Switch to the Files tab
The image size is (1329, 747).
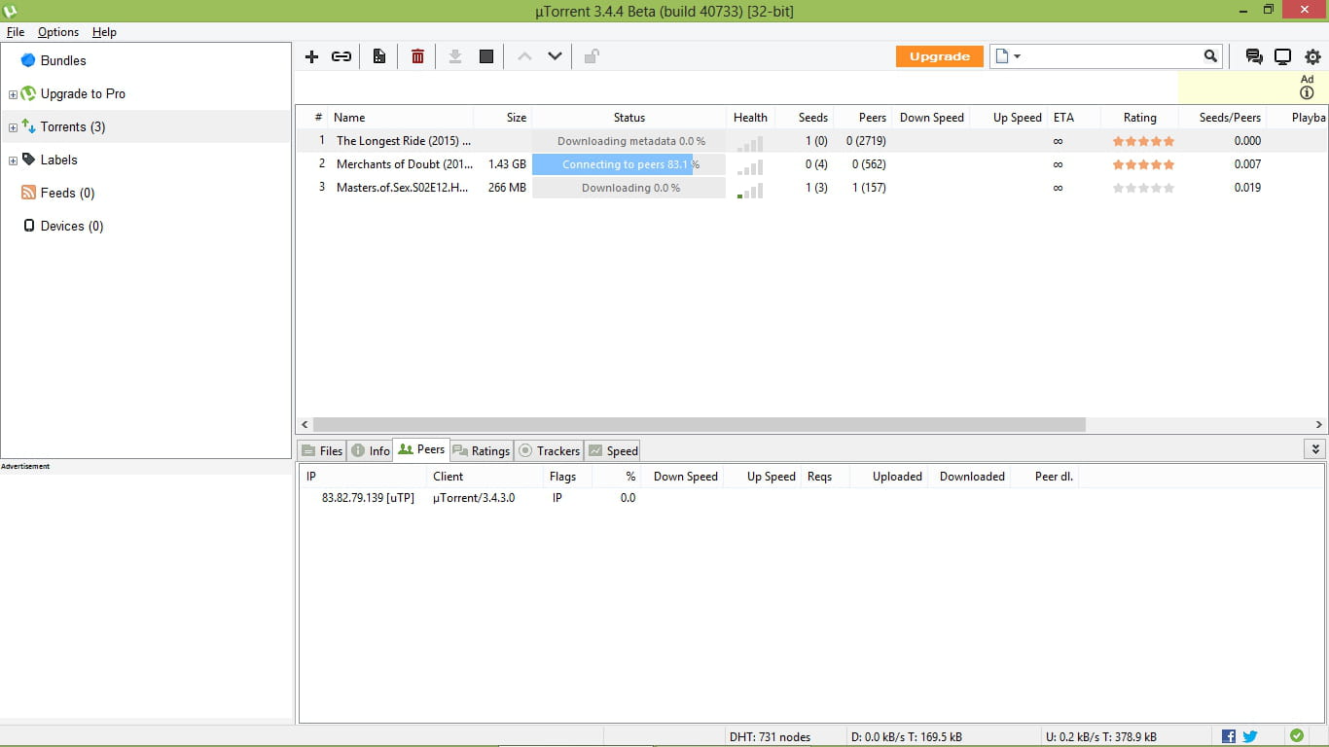tap(322, 450)
